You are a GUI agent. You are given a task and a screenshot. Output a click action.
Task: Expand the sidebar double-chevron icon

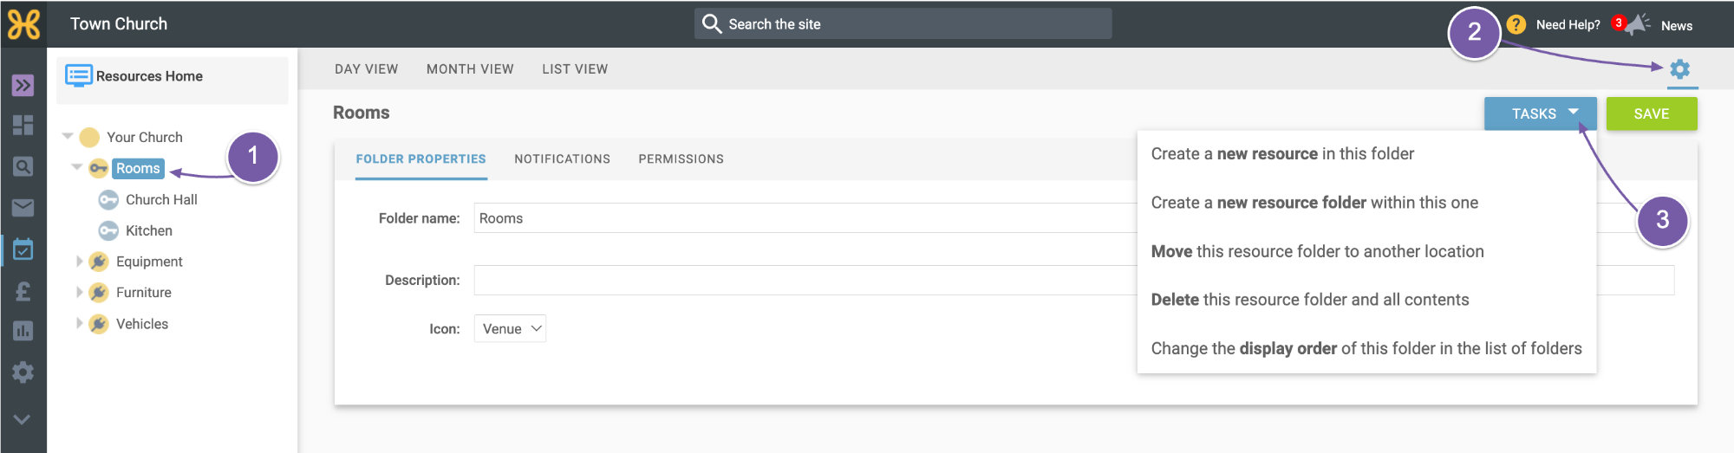(x=23, y=85)
